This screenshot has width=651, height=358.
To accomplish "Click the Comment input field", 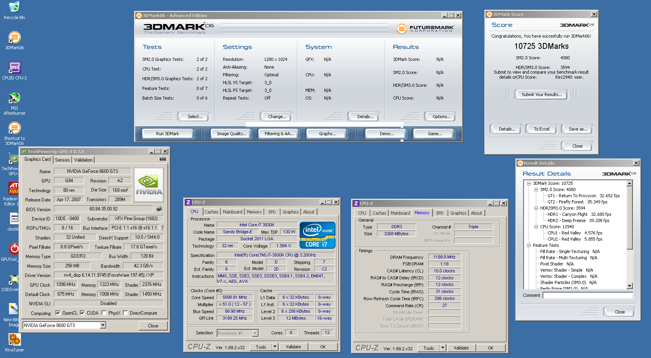I will coord(587,296).
